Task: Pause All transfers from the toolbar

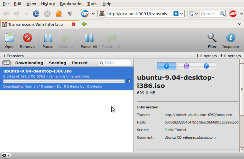Action: pyautogui.click(x=89, y=38)
